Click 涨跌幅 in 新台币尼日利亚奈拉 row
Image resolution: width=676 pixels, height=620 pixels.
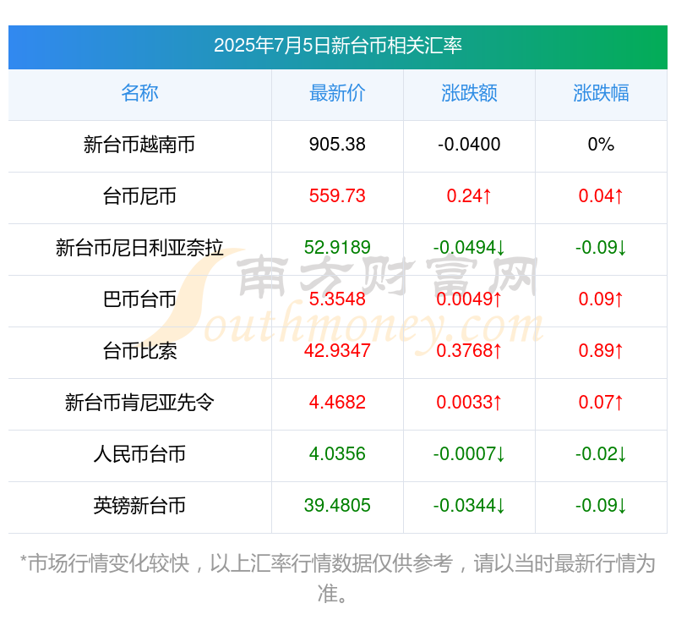coord(601,248)
